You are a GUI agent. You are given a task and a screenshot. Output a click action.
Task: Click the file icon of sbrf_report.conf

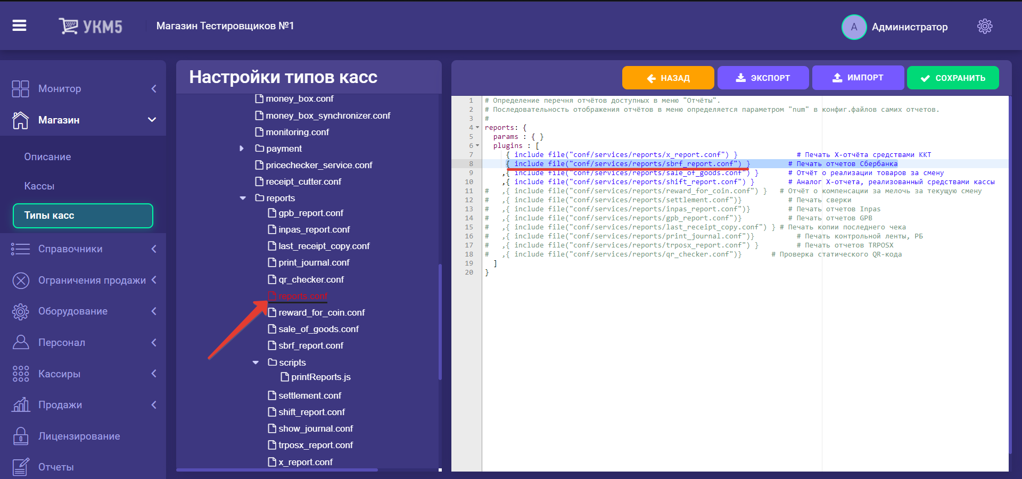[x=272, y=345]
